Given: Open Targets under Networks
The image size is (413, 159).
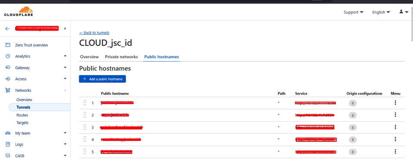Looking at the screenshot, I should (22, 122).
